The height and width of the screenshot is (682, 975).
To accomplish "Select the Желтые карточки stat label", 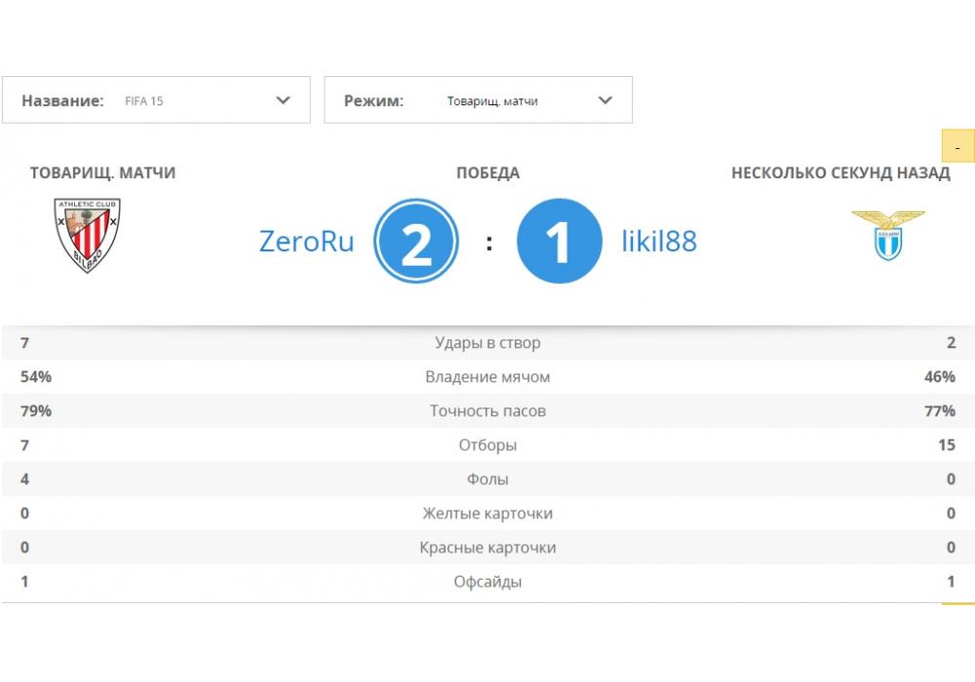I will (487, 513).
